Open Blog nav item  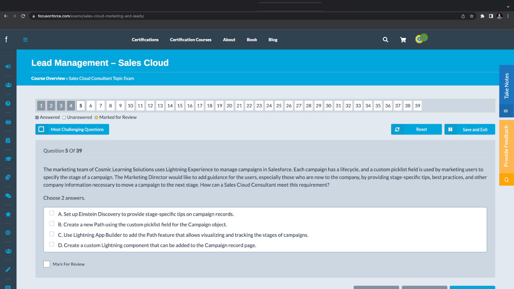point(273,40)
